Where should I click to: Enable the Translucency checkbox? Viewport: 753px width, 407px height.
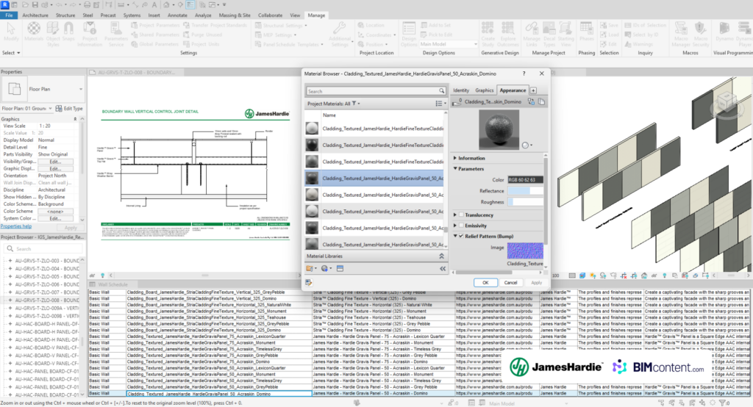click(461, 215)
